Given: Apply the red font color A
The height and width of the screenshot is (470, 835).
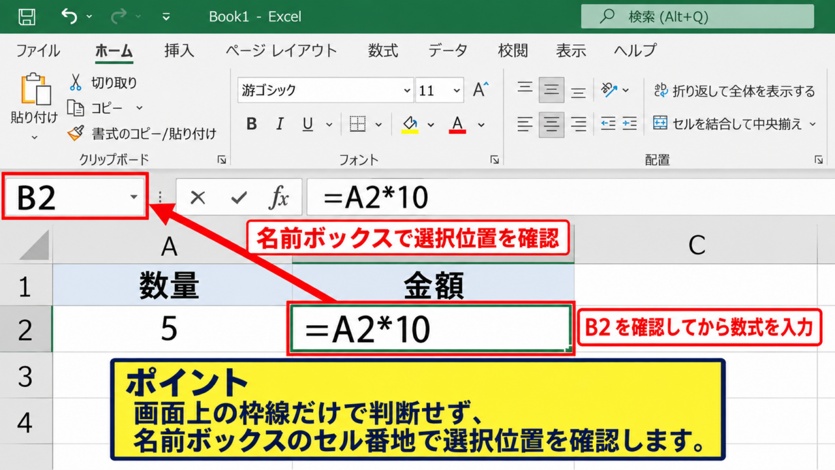Looking at the screenshot, I should coord(457,124).
